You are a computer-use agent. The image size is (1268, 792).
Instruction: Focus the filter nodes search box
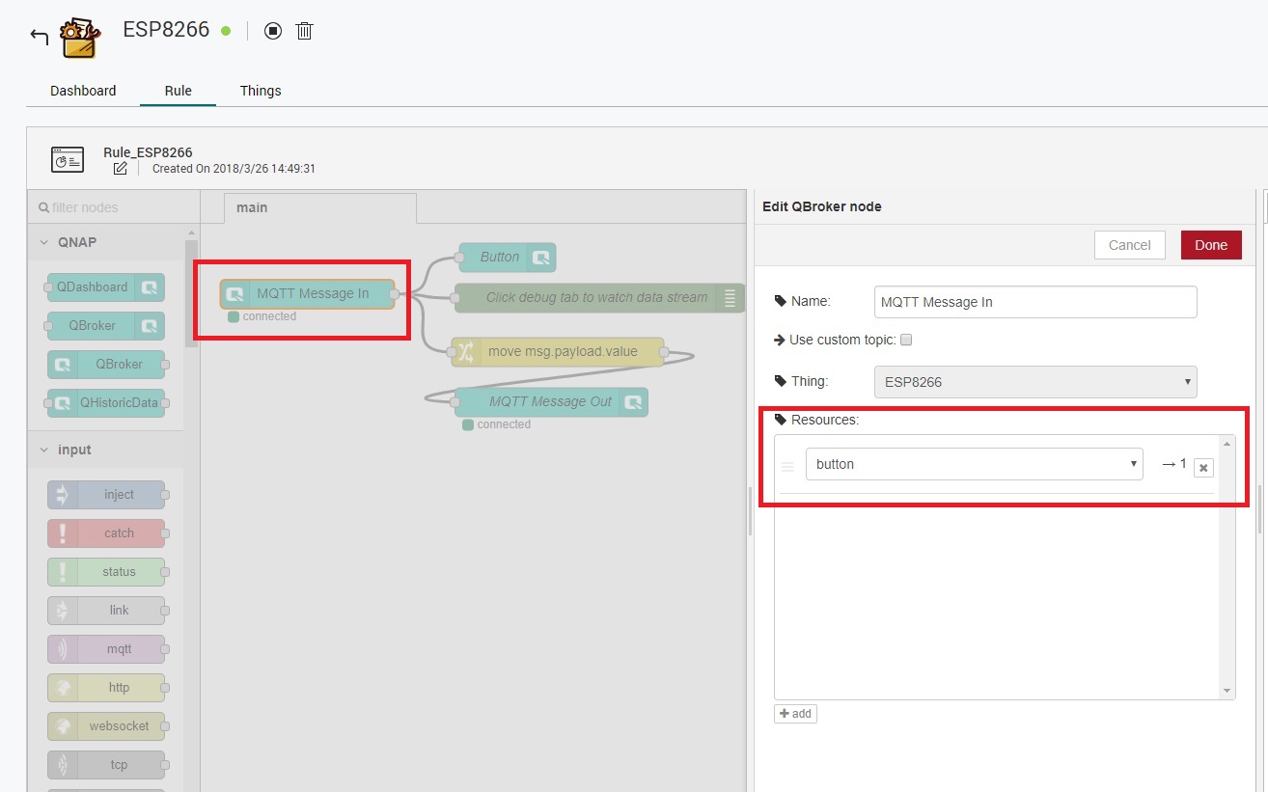(113, 207)
